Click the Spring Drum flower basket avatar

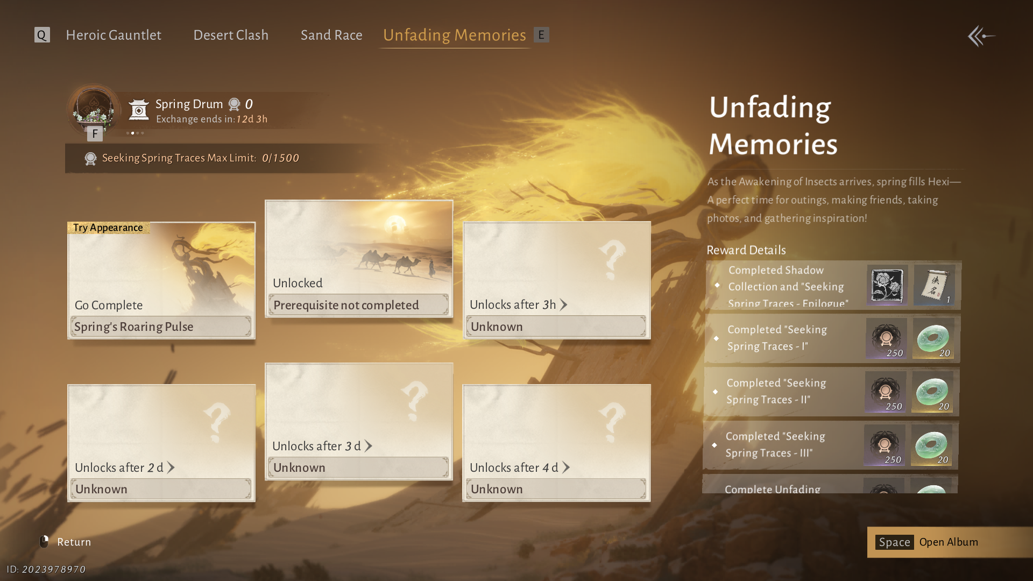tap(94, 109)
